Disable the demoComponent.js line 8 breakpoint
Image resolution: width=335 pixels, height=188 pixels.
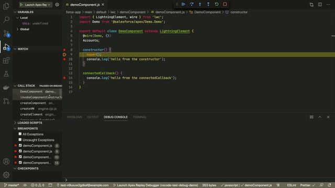click(20, 145)
